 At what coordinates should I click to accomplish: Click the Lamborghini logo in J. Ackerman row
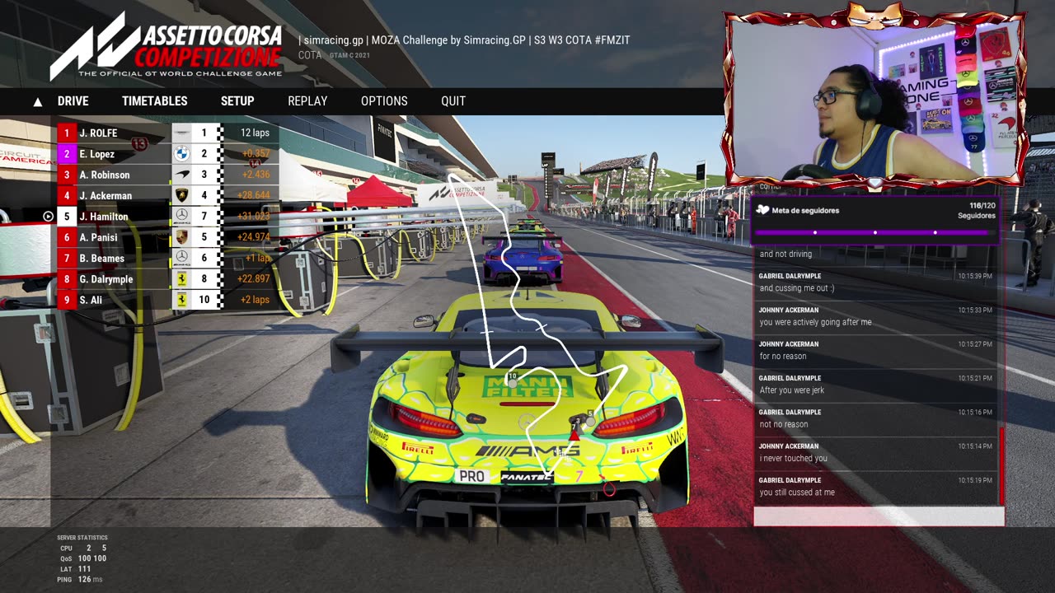point(182,196)
